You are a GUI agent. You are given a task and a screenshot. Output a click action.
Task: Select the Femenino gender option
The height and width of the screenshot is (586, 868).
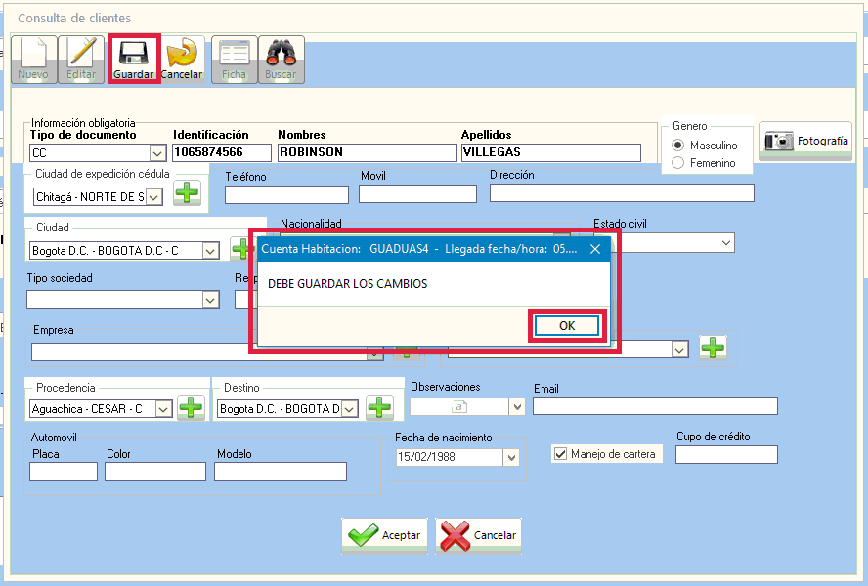(x=678, y=163)
